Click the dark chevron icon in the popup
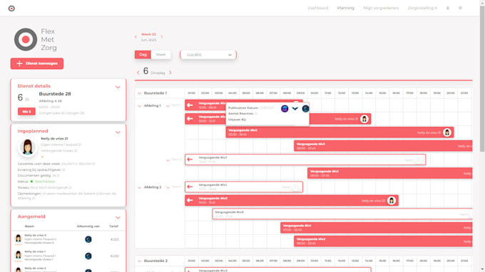Viewport: 485px width, 272px height. click(x=295, y=108)
